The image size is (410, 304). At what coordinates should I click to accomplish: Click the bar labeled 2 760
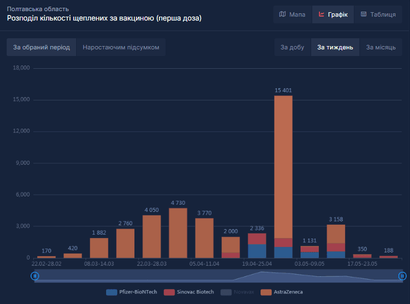click(x=125, y=244)
